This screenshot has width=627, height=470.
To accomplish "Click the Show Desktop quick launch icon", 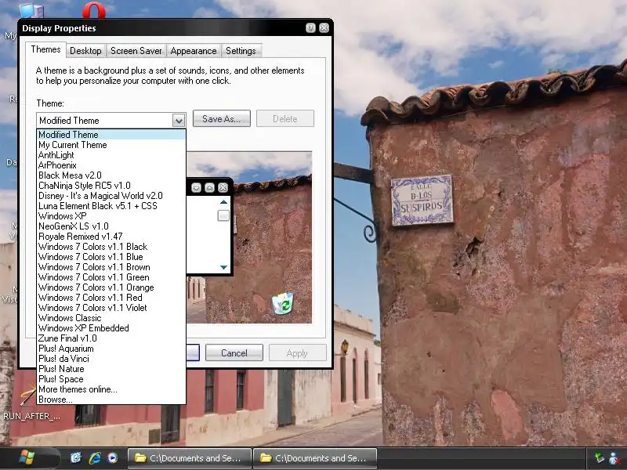I will click(x=76, y=458).
